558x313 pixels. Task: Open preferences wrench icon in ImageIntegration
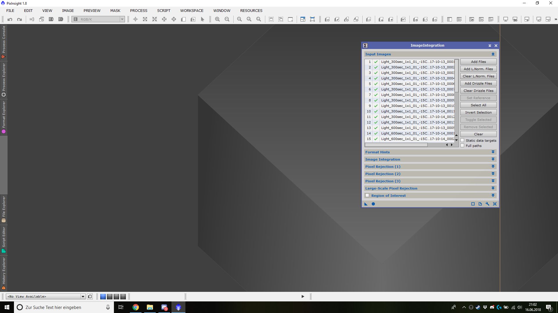pos(487,204)
